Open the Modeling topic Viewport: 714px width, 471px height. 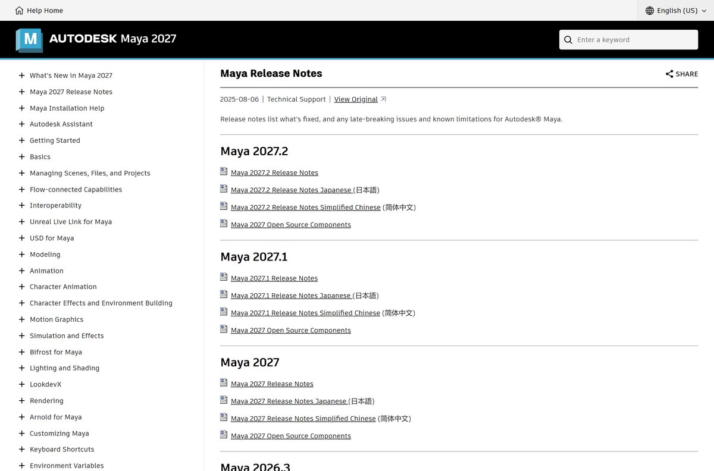coord(45,255)
